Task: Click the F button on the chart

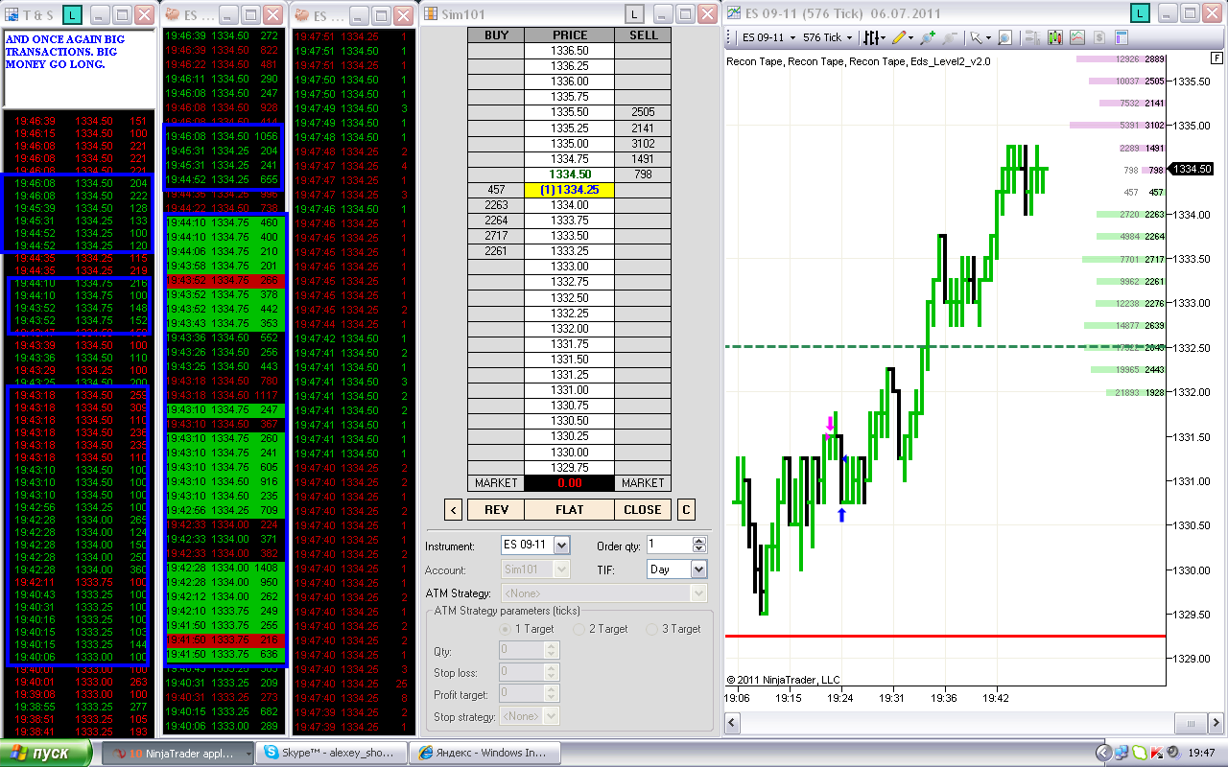Action: 1217,58
